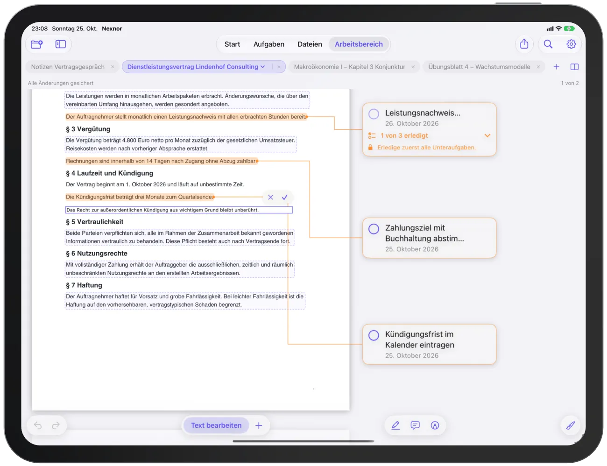Open the Makroökonomie I – Kapitel 3 tab

(350, 67)
